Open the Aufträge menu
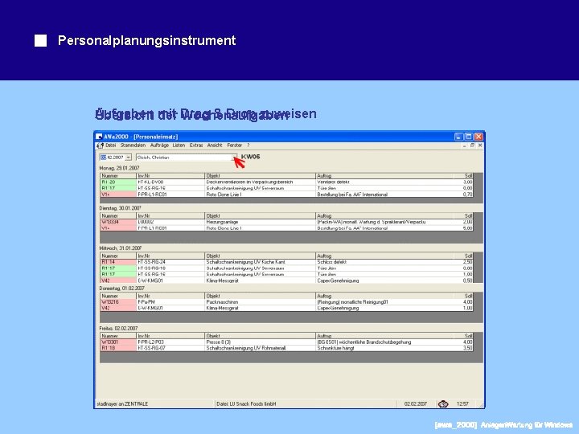This screenshot has height=434, width=579. tap(159, 145)
